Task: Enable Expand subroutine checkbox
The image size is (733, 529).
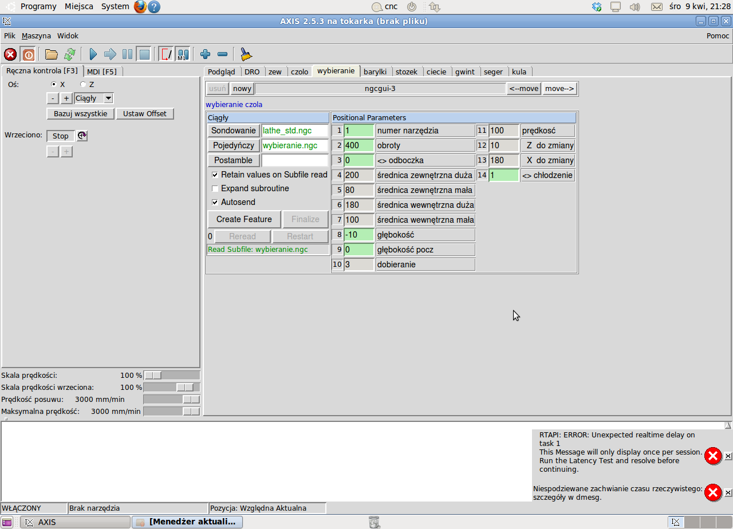Action: pos(215,188)
